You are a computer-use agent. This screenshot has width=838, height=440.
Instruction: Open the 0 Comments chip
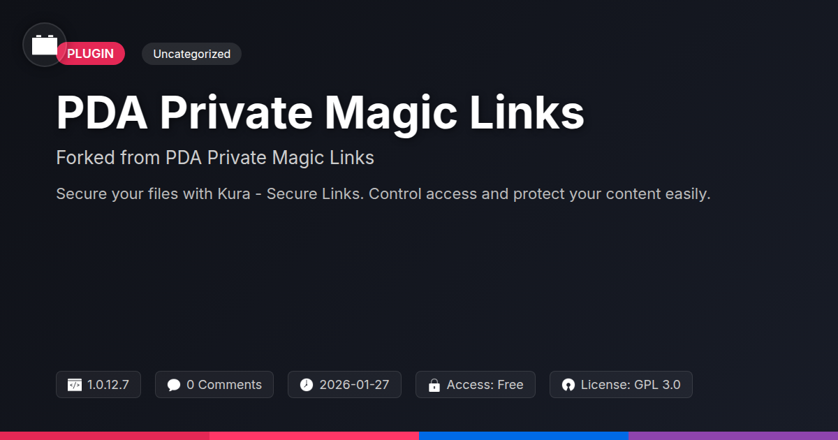(214, 385)
